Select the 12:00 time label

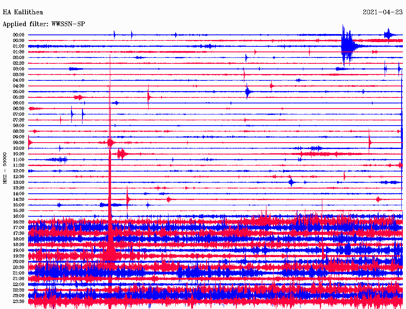(19, 171)
